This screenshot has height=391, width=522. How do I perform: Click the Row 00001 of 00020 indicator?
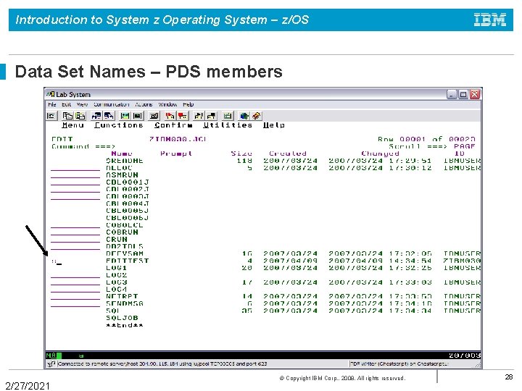(426, 139)
